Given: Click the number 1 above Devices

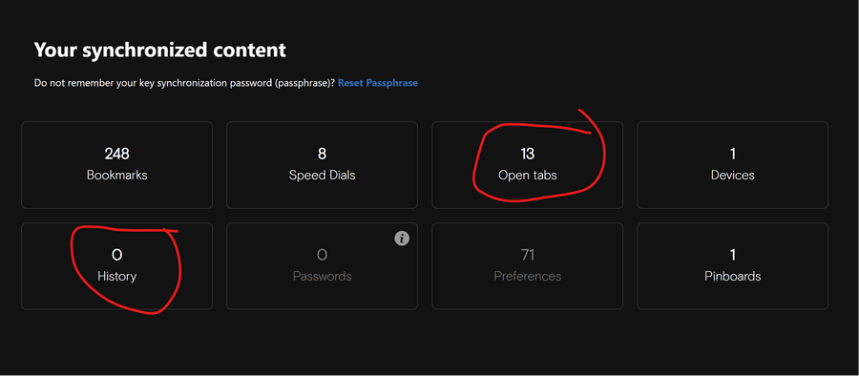Looking at the screenshot, I should coord(733,154).
